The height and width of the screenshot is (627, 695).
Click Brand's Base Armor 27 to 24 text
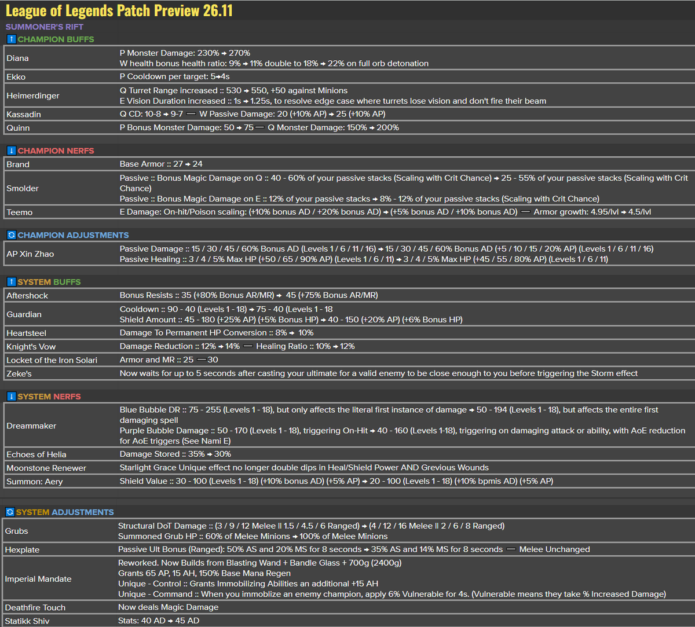click(161, 164)
